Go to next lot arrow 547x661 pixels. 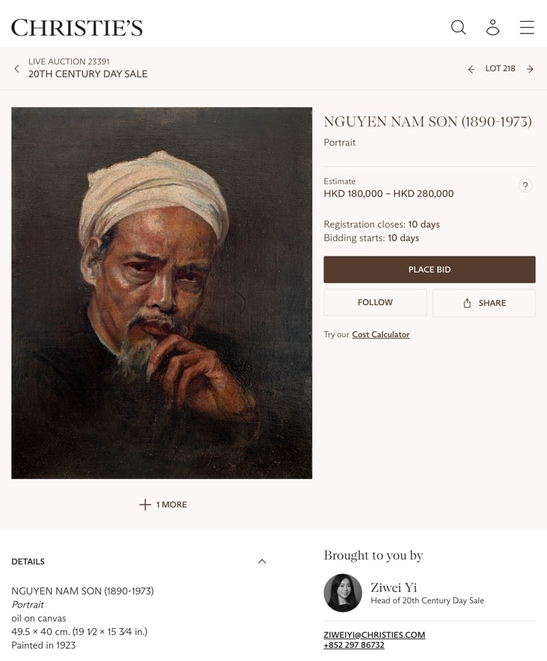[x=530, y=69]
